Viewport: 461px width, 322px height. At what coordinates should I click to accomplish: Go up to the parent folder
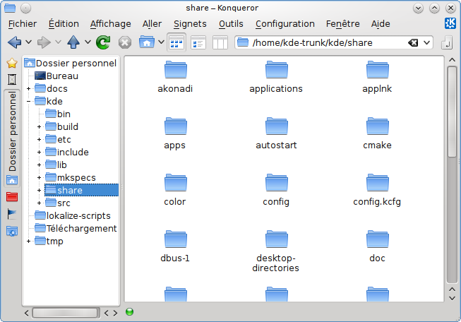click(x=73, y=42)
